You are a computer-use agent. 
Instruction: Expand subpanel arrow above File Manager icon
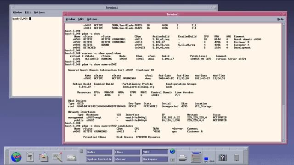[x=44, y=149]
